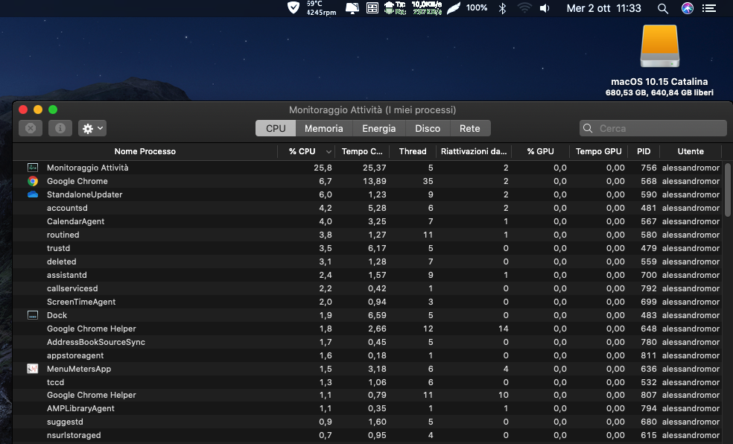Click the feather icon in menu bar
The height and width of the screenshot is (444, 733).
point(454,8)
